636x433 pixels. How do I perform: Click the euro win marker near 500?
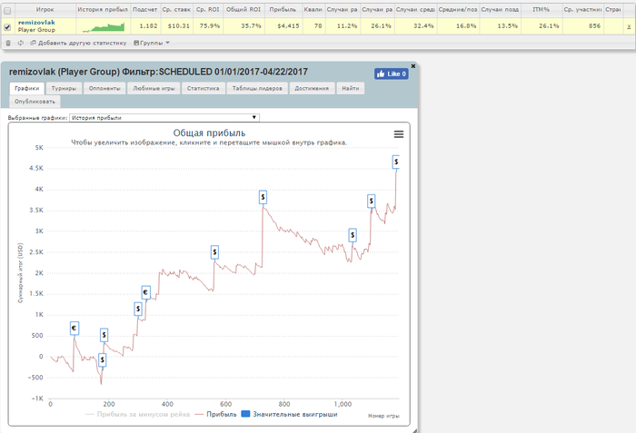tap(75, 328)
